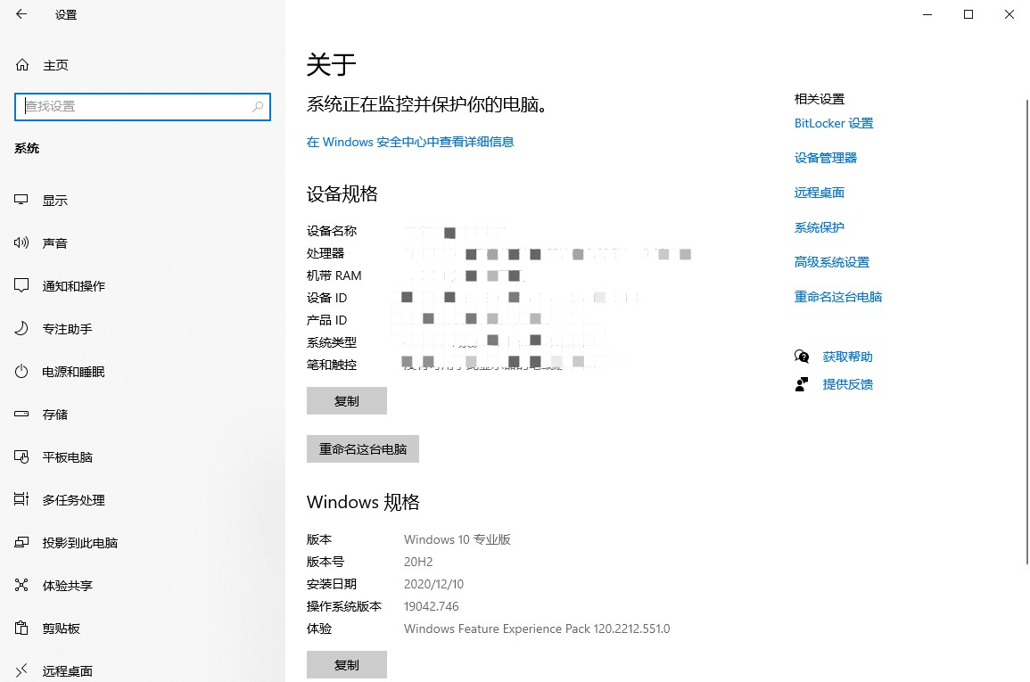Click the 显示 monitor icon

click(x=22, y=201)
